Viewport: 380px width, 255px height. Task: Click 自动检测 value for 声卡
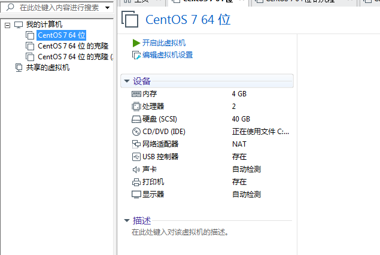coord(247,169)
